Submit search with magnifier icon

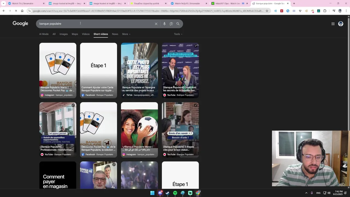point(178,24)
